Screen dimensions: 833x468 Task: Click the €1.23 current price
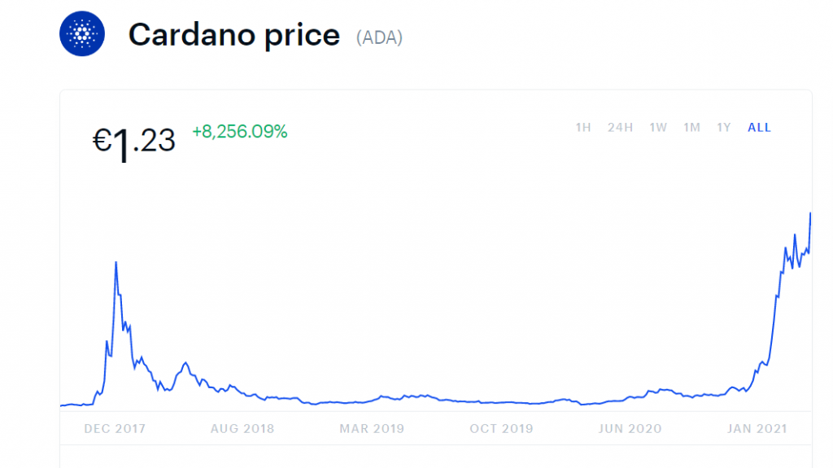134,142
